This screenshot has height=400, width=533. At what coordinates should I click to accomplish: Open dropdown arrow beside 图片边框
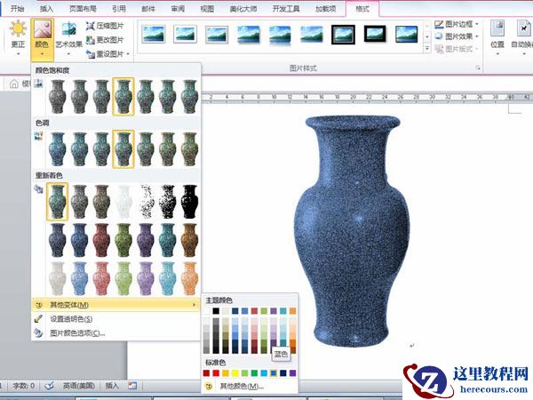tap(476, 24)
